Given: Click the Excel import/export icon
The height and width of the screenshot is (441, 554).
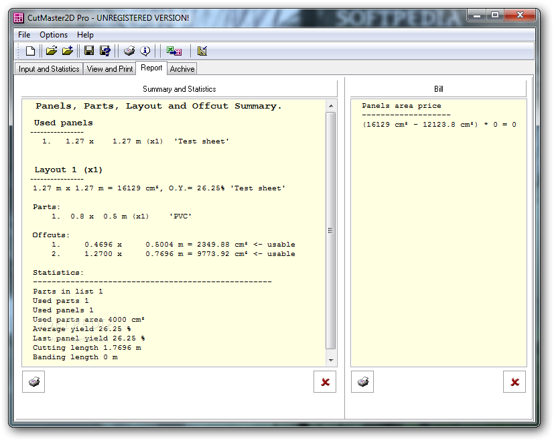Looking at the screenshot, I should (x=174, y=51).
